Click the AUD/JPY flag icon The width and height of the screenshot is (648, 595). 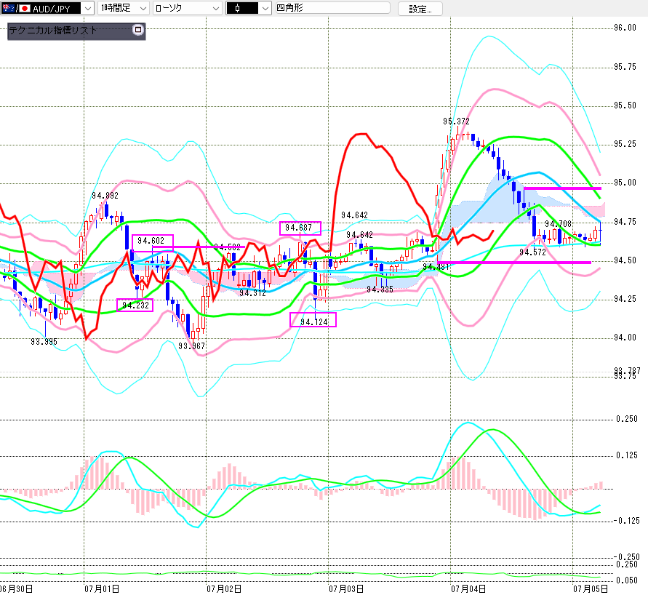pos(16,8)
